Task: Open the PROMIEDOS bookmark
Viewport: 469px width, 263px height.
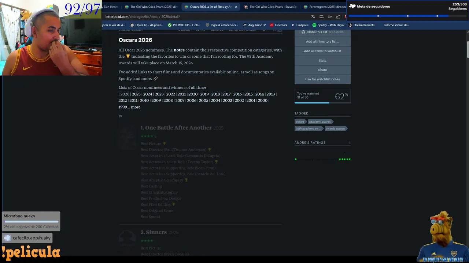Action: point(184,25)
